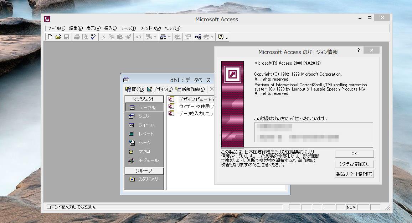Click the Paste clipboard icon
Screen dimensions: 412x223
click(120, 37)
